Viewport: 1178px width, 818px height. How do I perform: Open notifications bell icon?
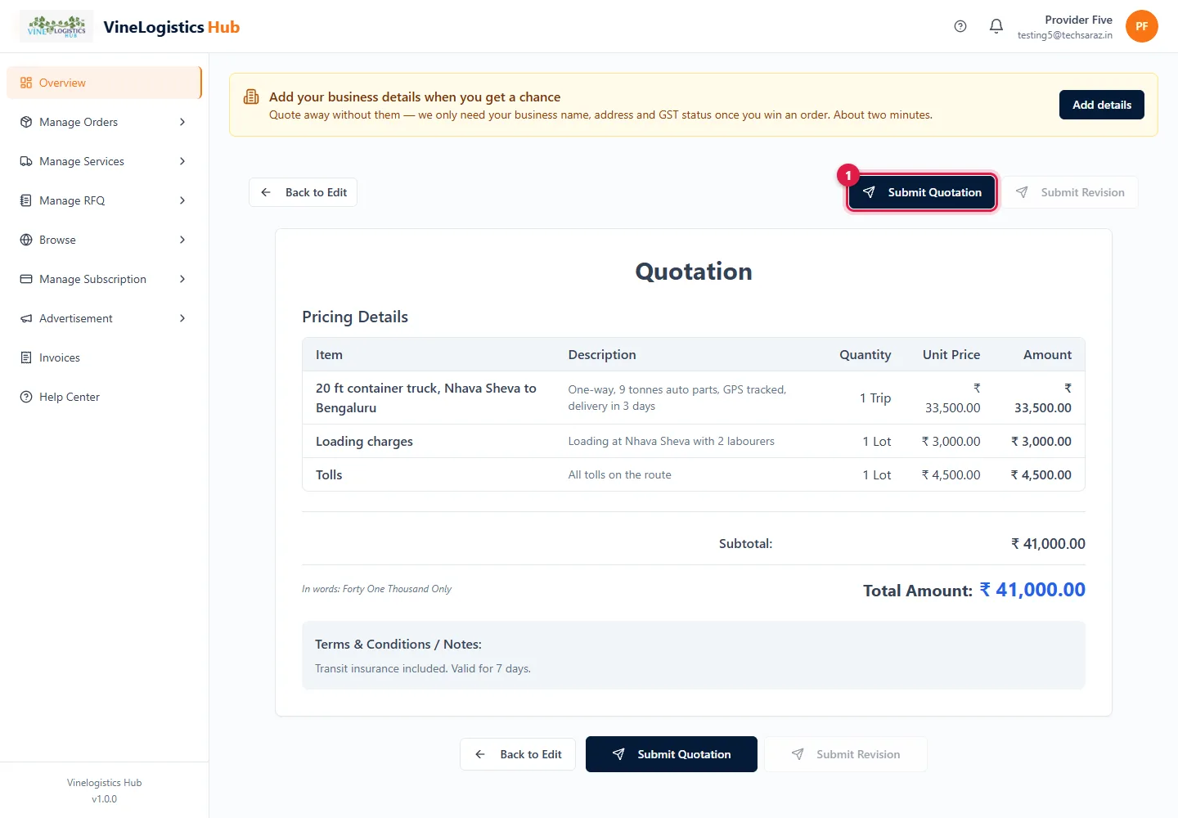point(996,26)
